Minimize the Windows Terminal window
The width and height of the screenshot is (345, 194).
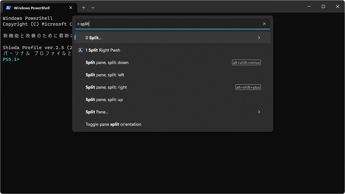tap(309, 6)
